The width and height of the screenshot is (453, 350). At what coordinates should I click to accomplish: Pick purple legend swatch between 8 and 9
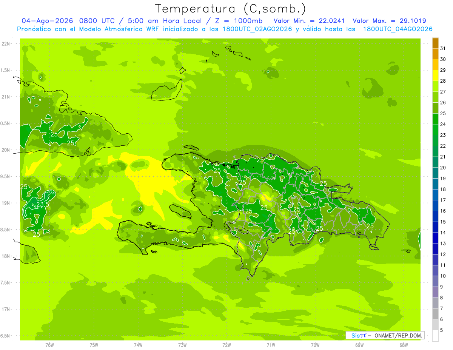pos(435,292)
